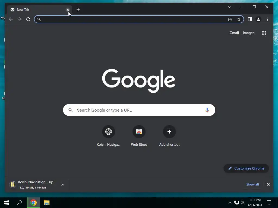Open a new tab with plus button
Screen dimensions: 278x208
(x=78, y=10)
